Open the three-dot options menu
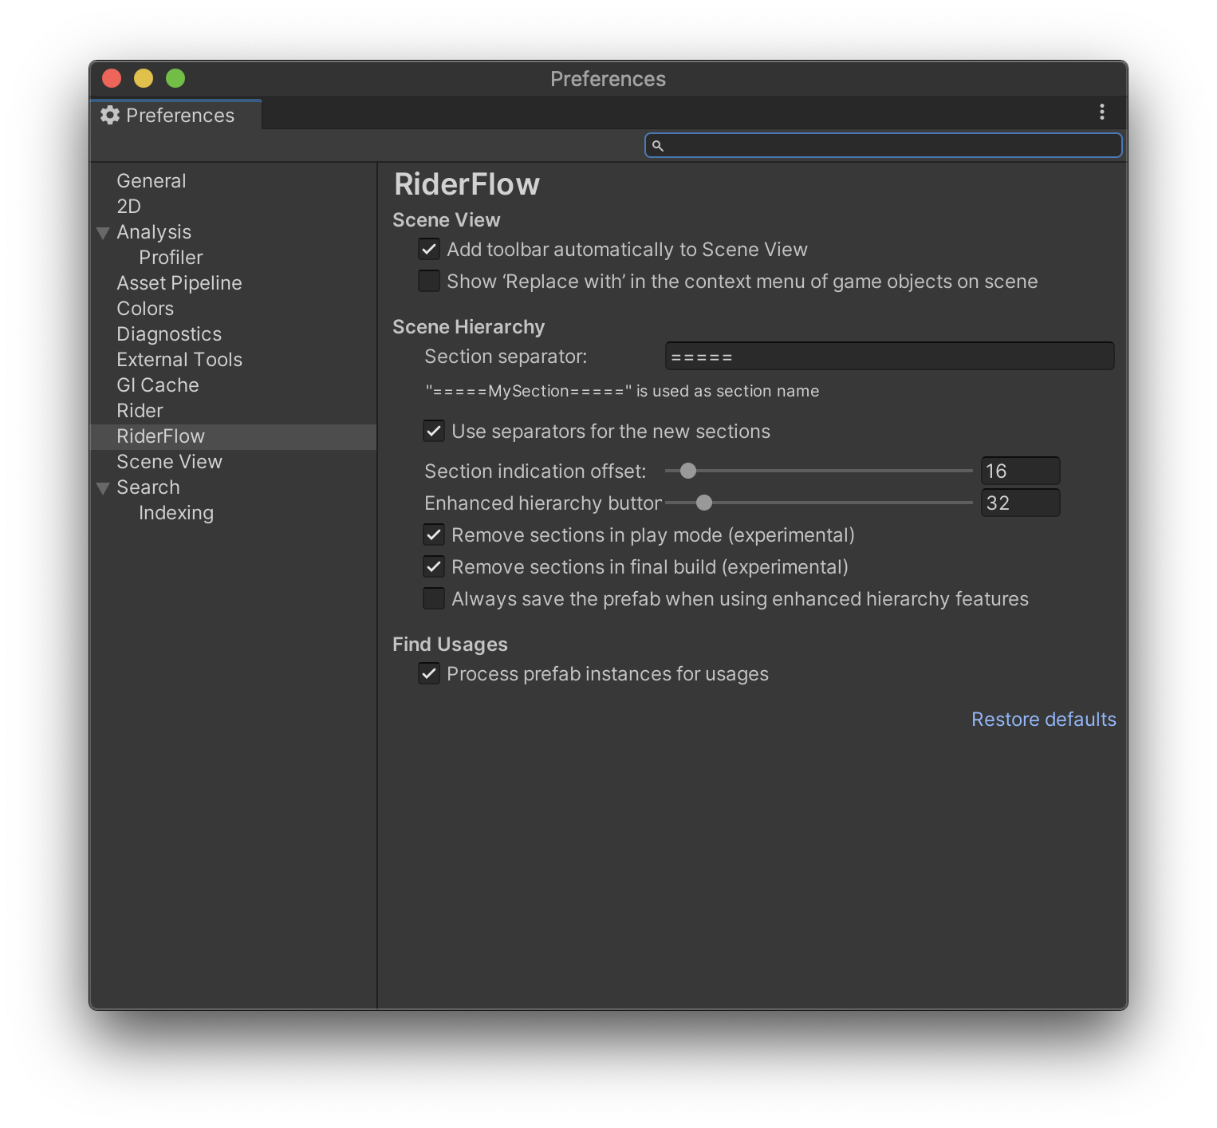The width and height of the screenshot is (1217, 1128). click(x=1101, y=112)
